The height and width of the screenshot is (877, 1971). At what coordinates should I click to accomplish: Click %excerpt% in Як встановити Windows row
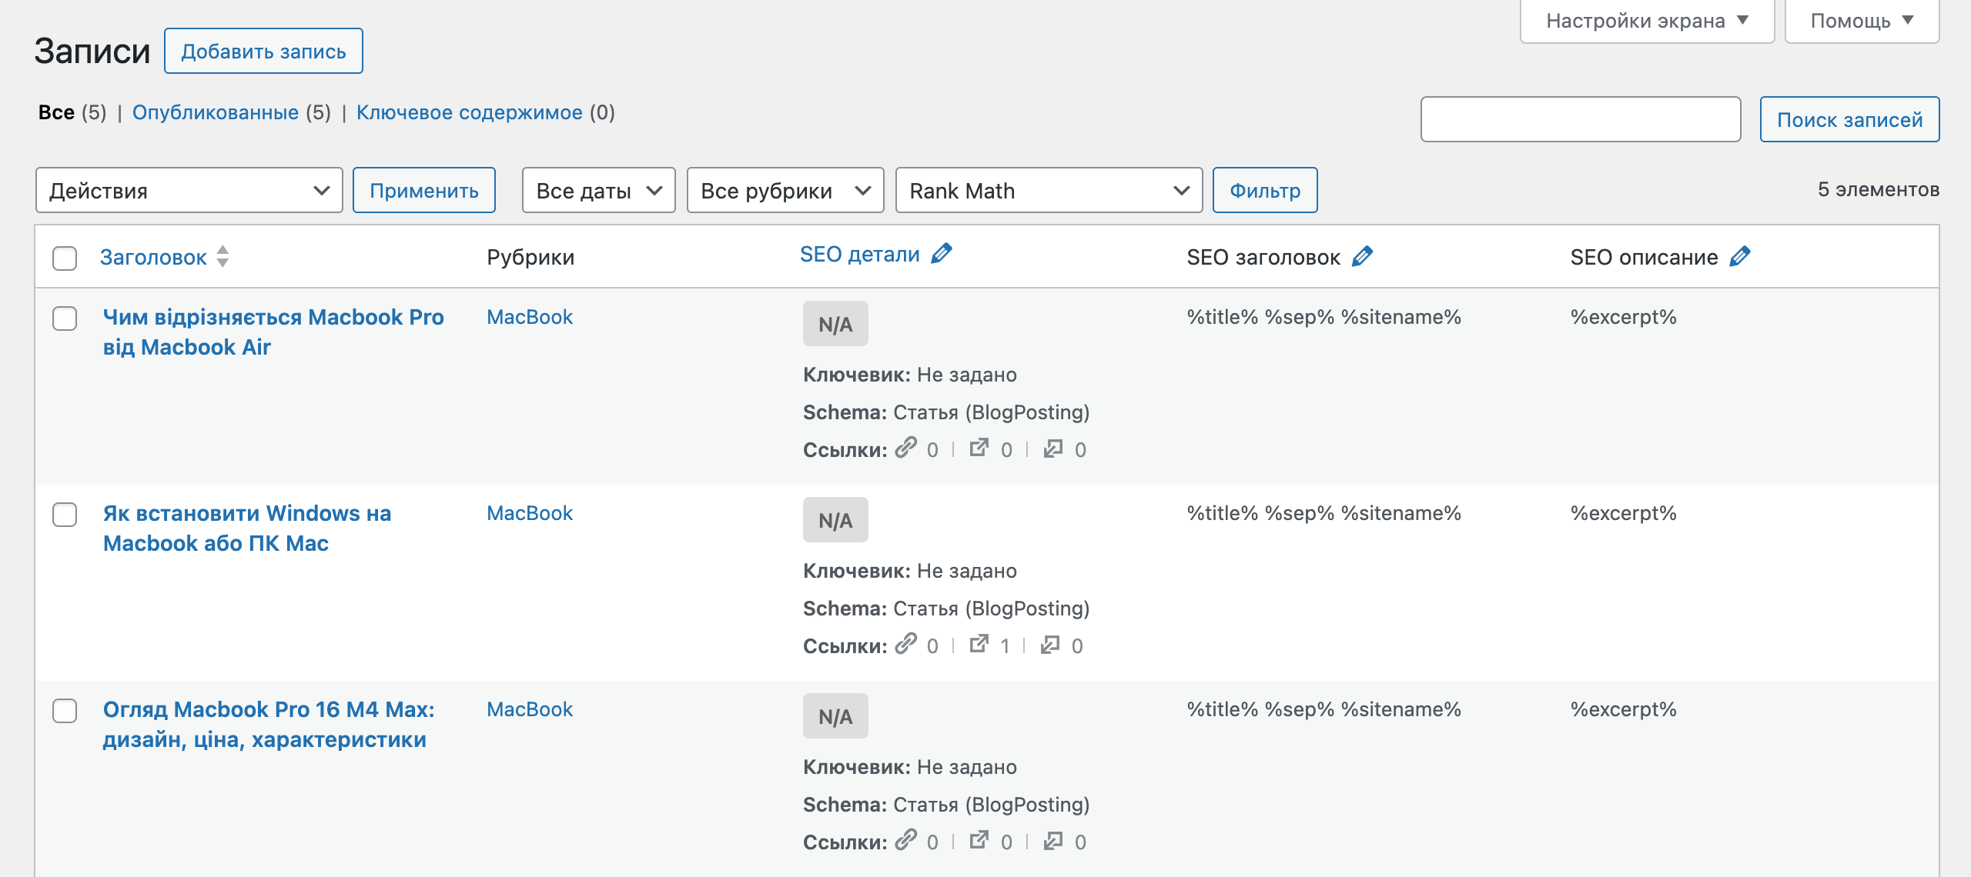1623,513
